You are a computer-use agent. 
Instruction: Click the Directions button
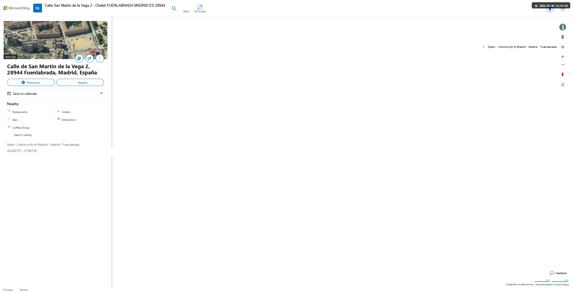[31, 83]
